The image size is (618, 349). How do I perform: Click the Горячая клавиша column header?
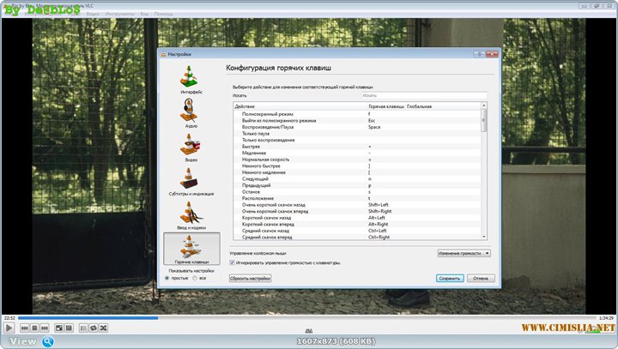pos(385,106)
